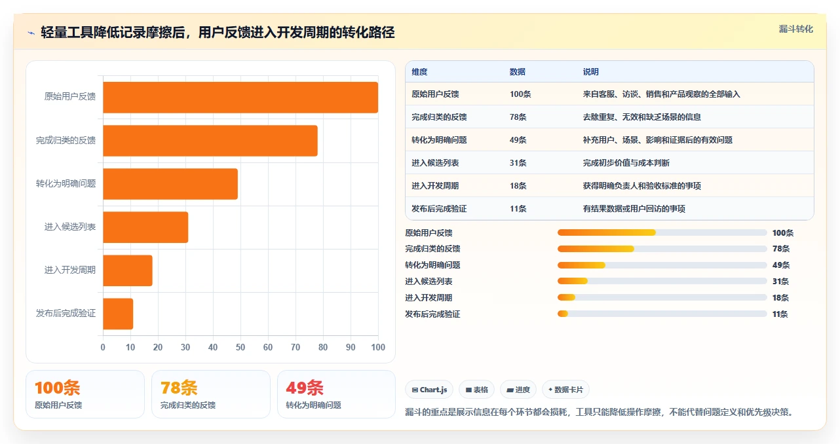Image resolution: width=840 pixels, height=444 pixels.
Task: Select the 发布后完成验证 progress bar
Action: point(662,314)
